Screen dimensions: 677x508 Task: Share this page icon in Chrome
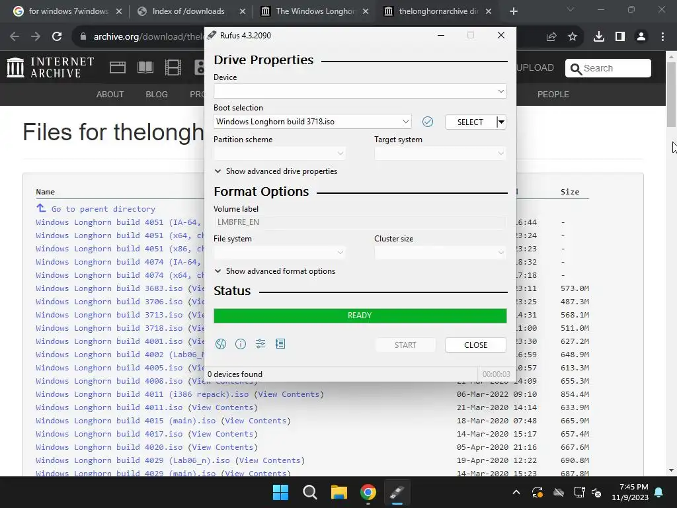click(551, 37)
